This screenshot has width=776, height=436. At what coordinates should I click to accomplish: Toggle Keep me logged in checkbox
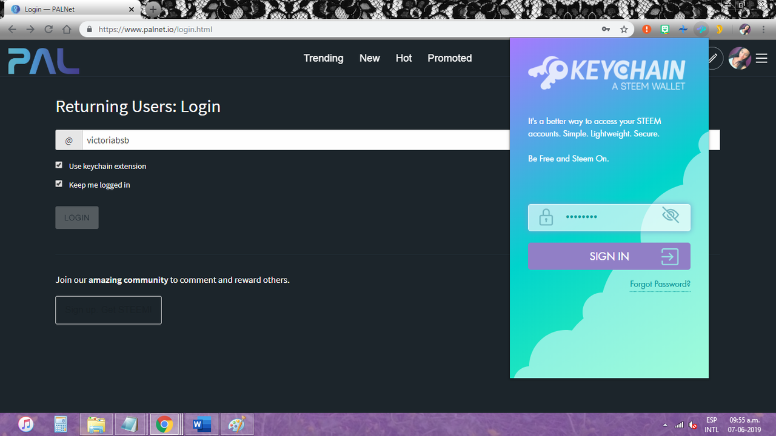(x=59, y=183)
